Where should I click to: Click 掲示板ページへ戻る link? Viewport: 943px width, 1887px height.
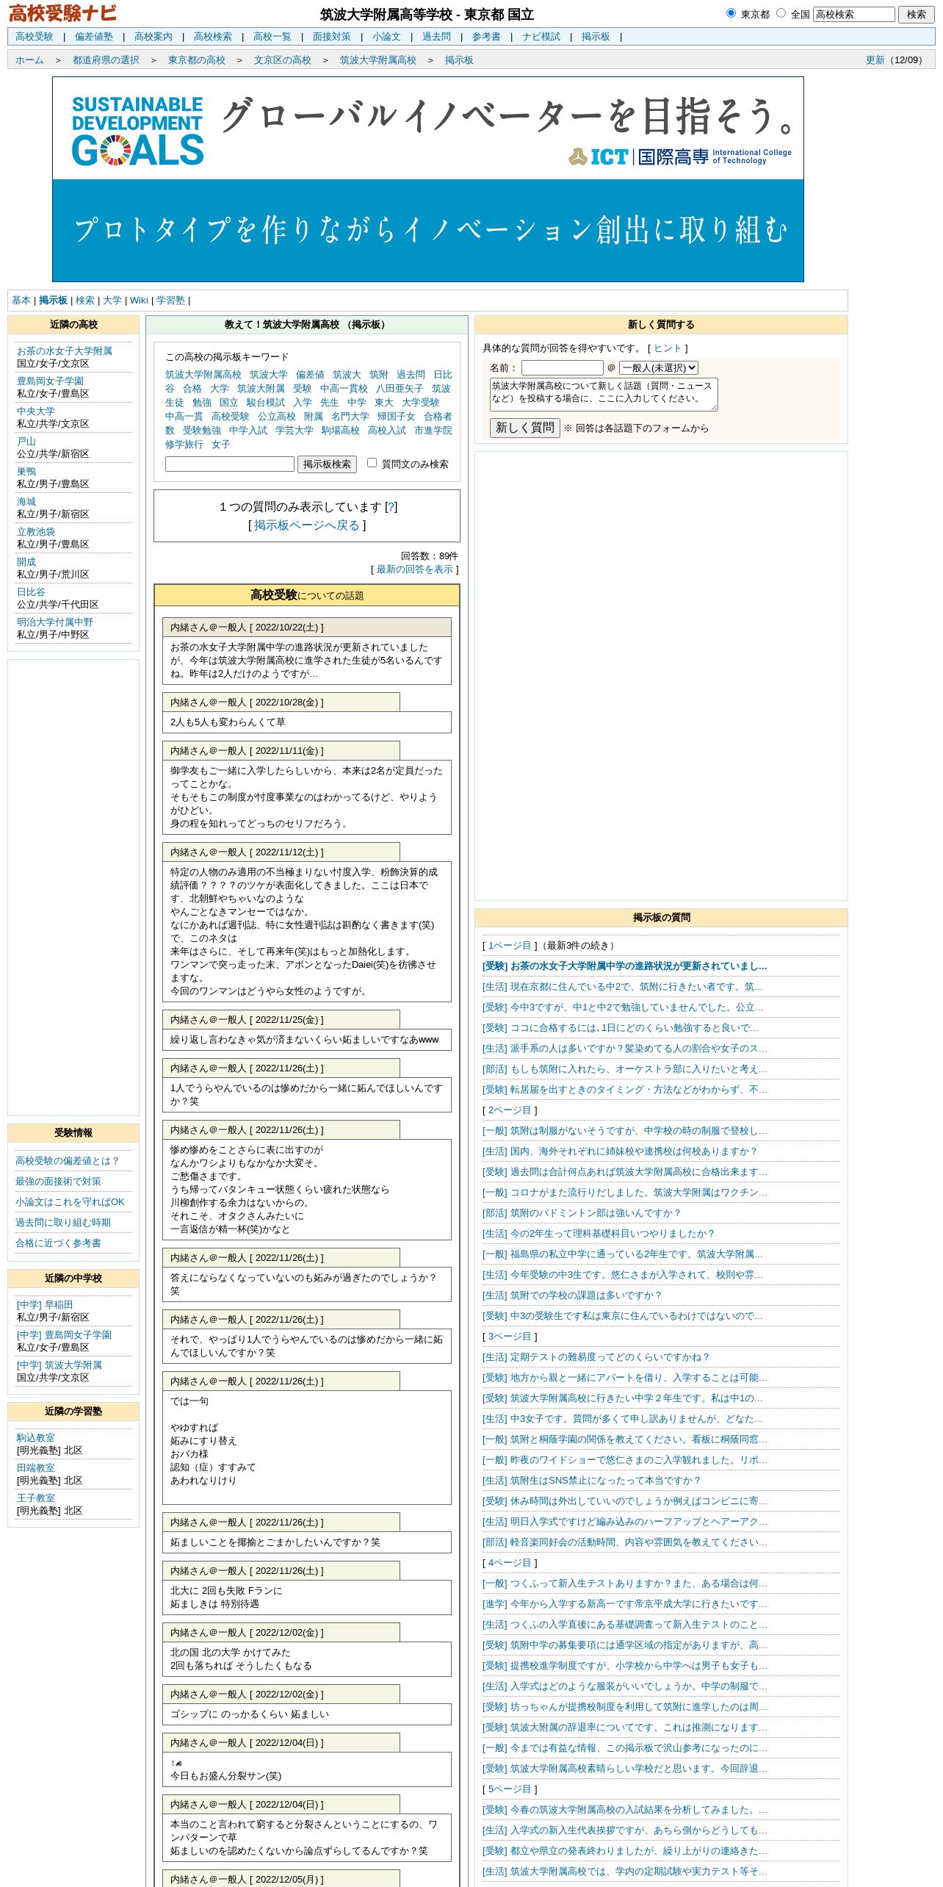(307, 525)
